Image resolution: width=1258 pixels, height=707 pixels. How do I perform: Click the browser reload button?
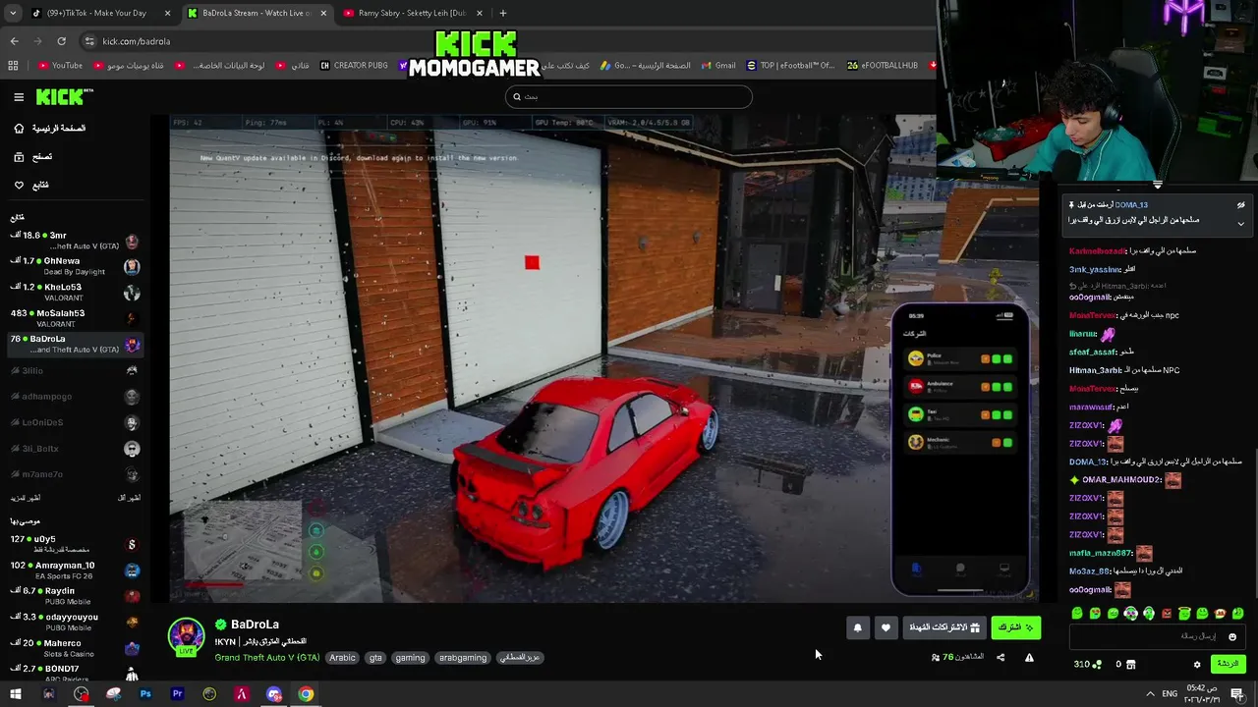[x=61, y=41]
